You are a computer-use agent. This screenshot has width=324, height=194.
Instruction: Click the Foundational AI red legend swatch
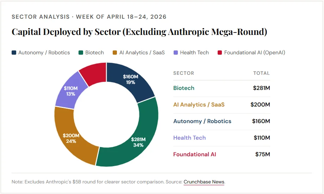click(220, 53)
